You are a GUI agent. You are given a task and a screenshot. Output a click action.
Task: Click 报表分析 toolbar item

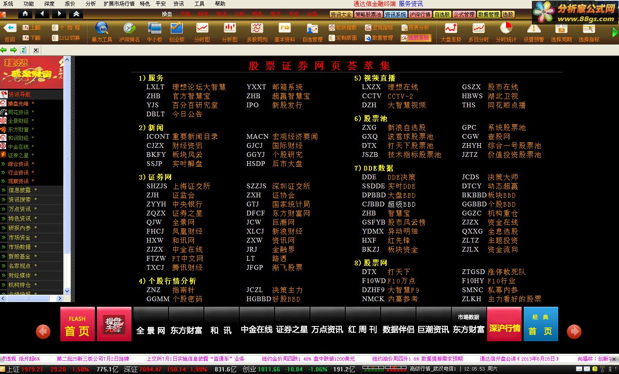(x=415, y=27)
